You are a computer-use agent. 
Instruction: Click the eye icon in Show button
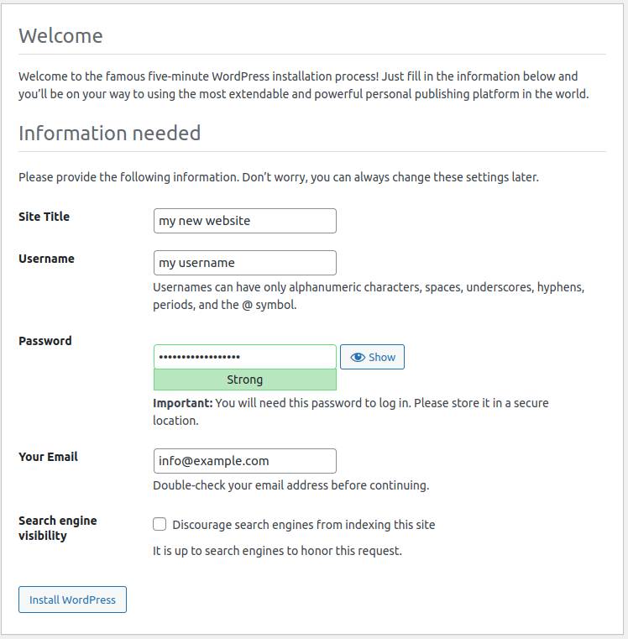click(358, 358)
